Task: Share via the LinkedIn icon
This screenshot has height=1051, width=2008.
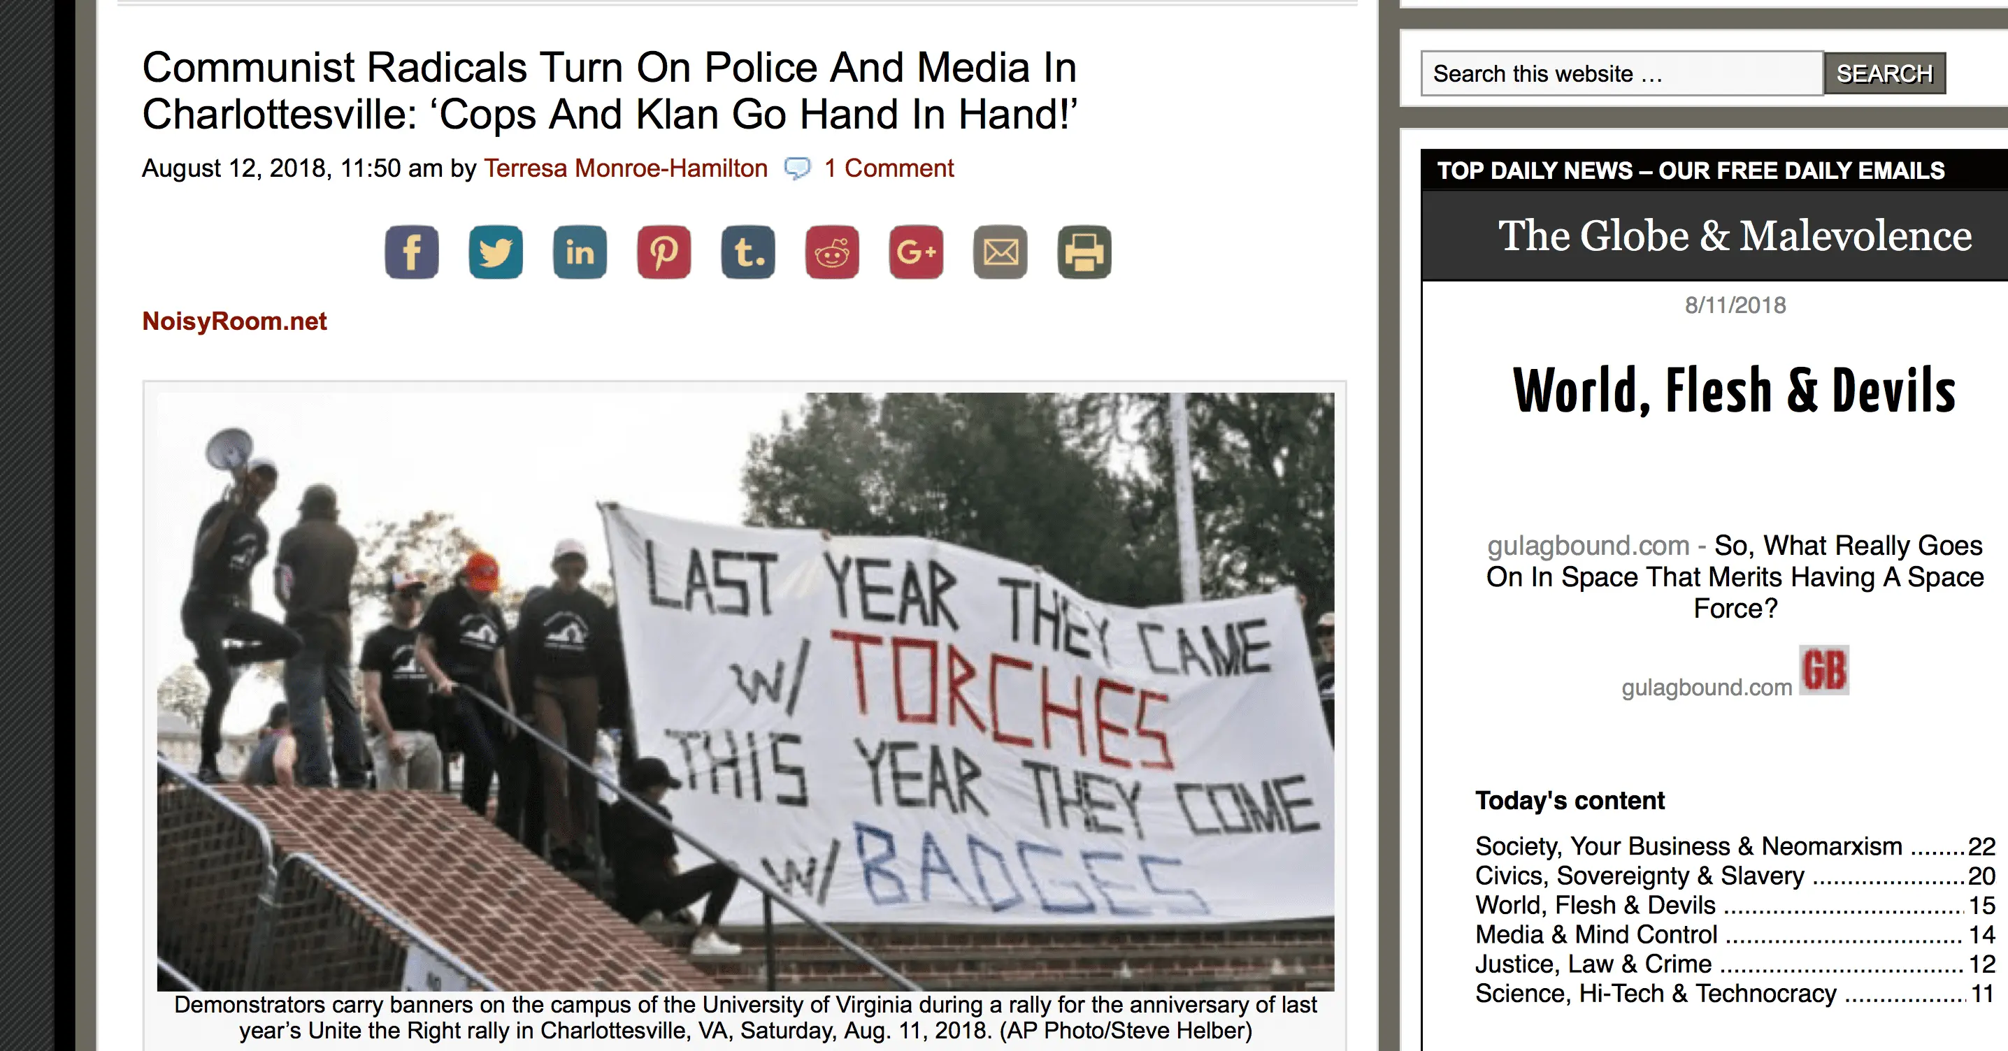Action: tap(580, 252)
